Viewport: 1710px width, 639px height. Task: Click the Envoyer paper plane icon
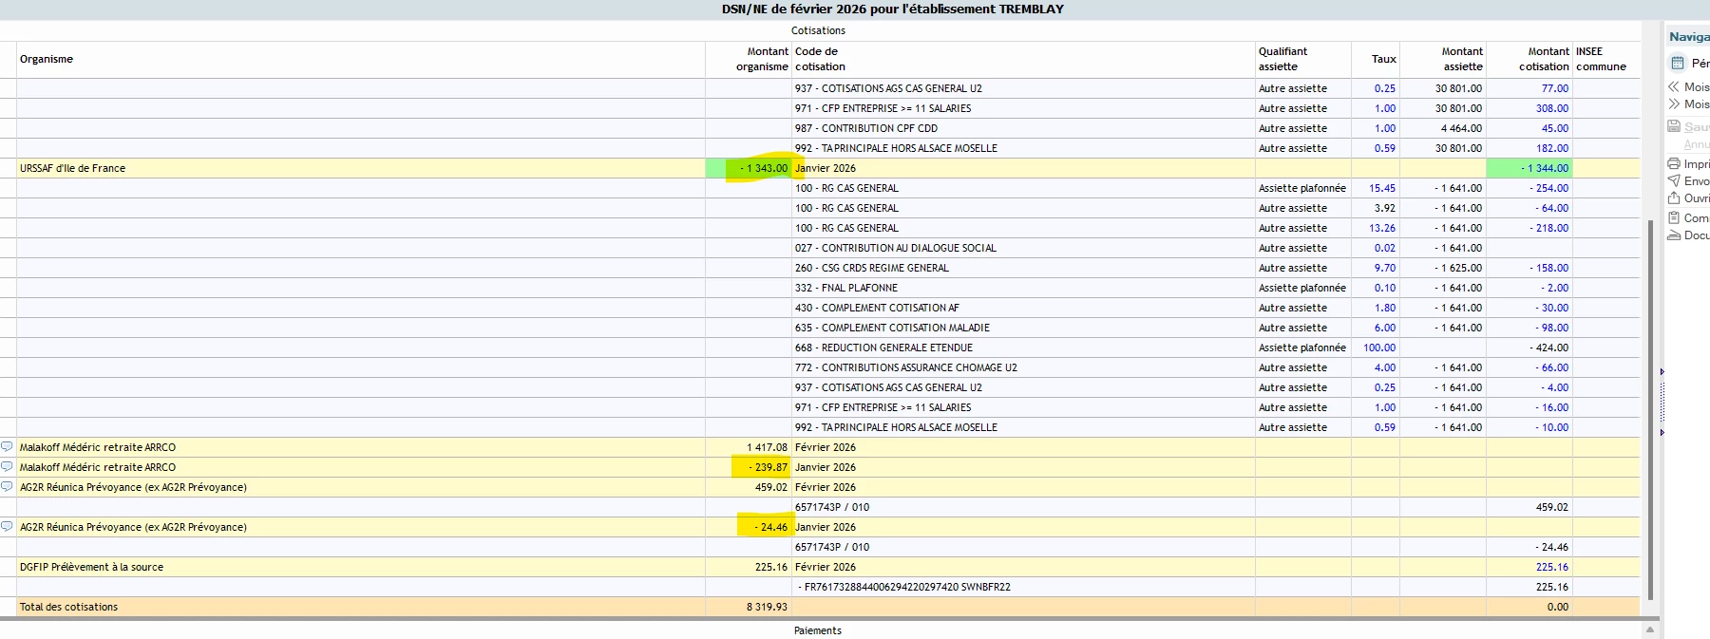tap(1674, 180)
